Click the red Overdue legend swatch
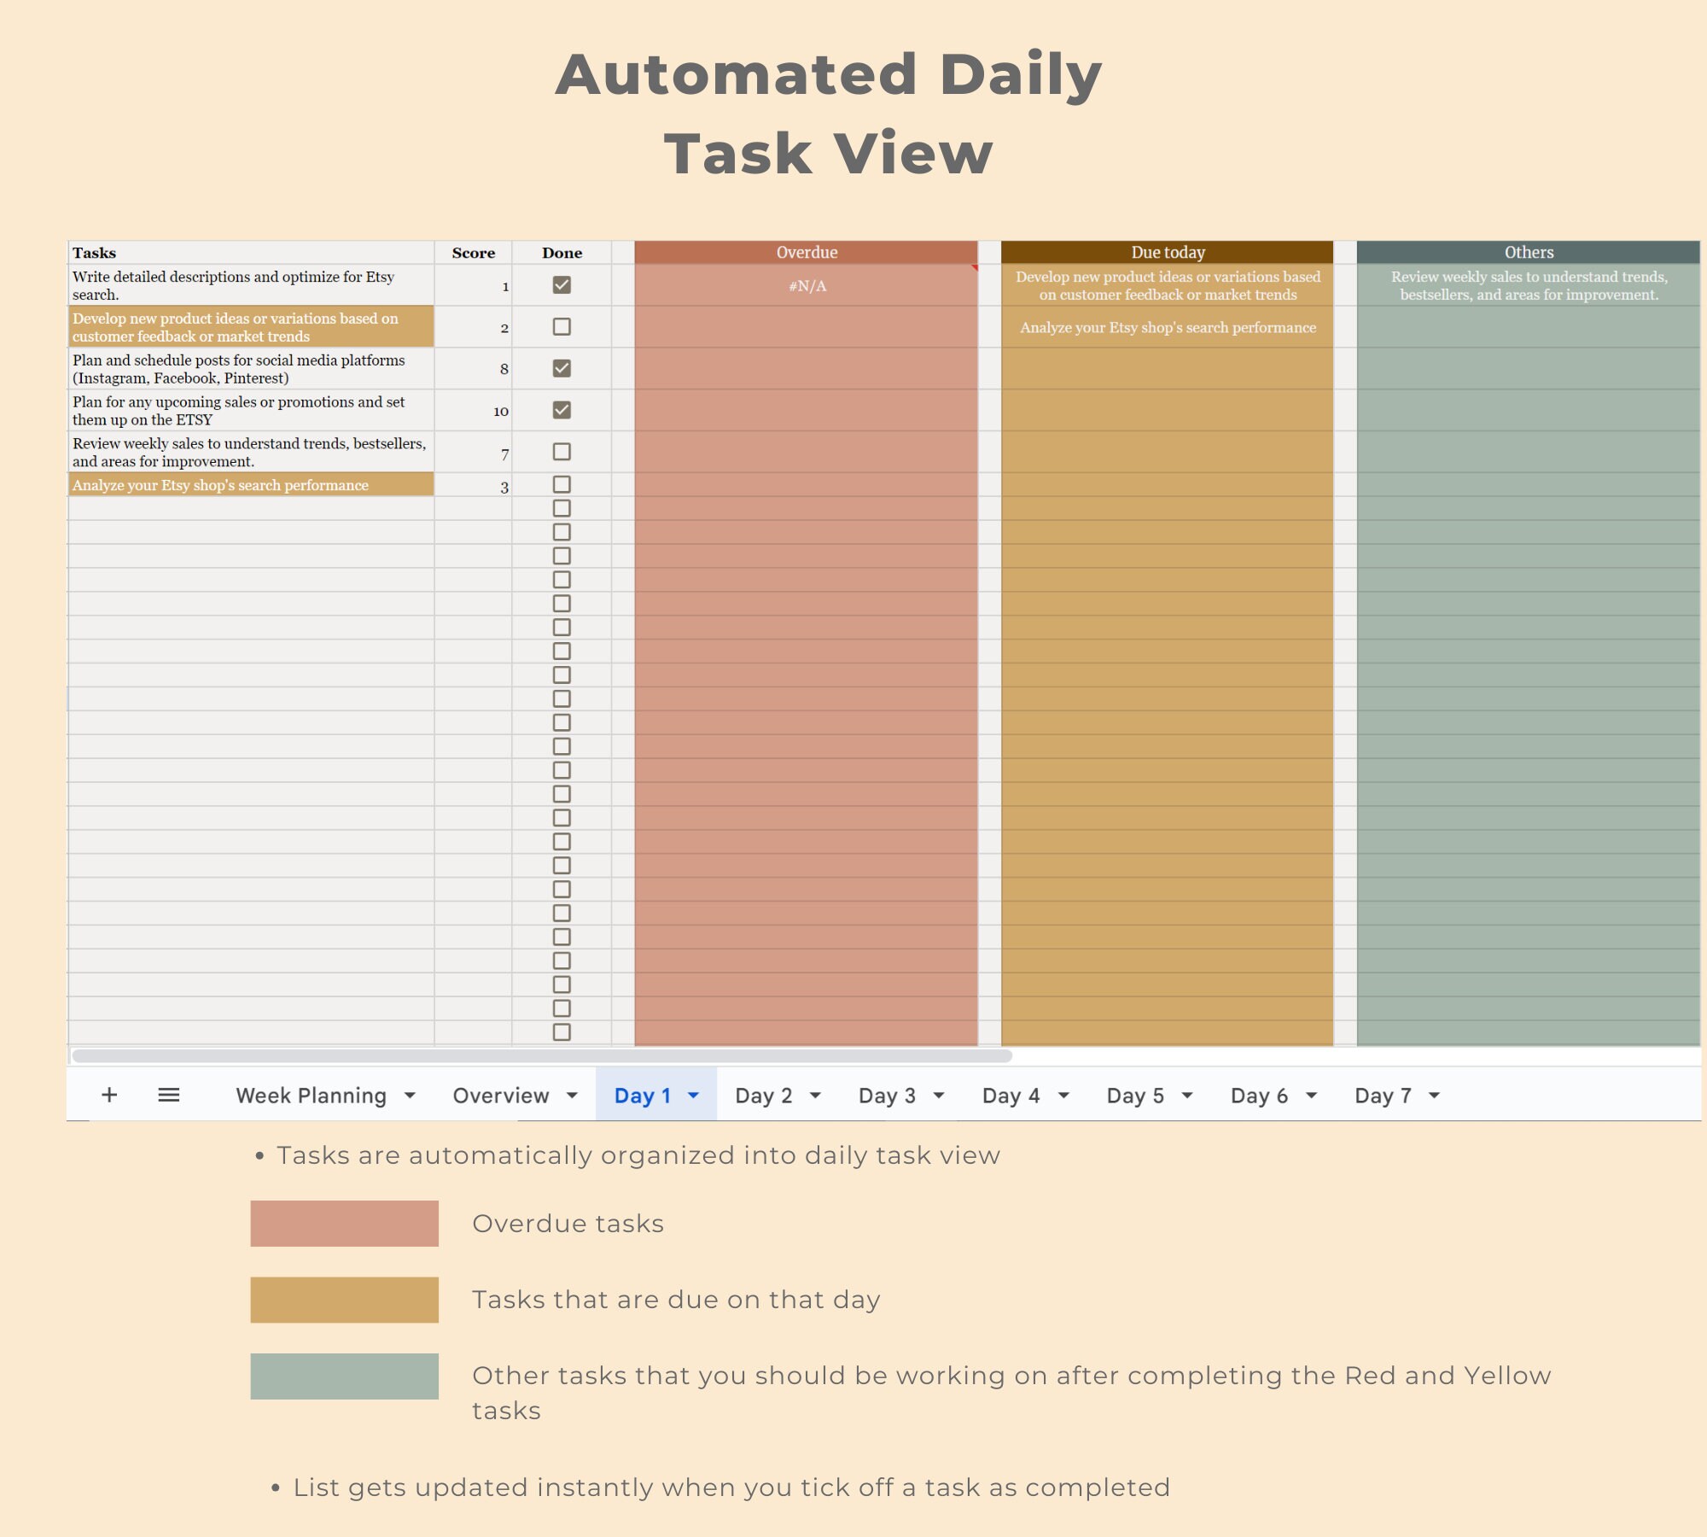This screenshot has width=1707, height=1537. pos(344,1223)
